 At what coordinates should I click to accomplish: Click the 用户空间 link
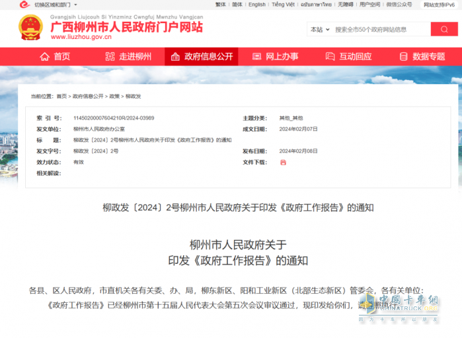coord(369,5)
